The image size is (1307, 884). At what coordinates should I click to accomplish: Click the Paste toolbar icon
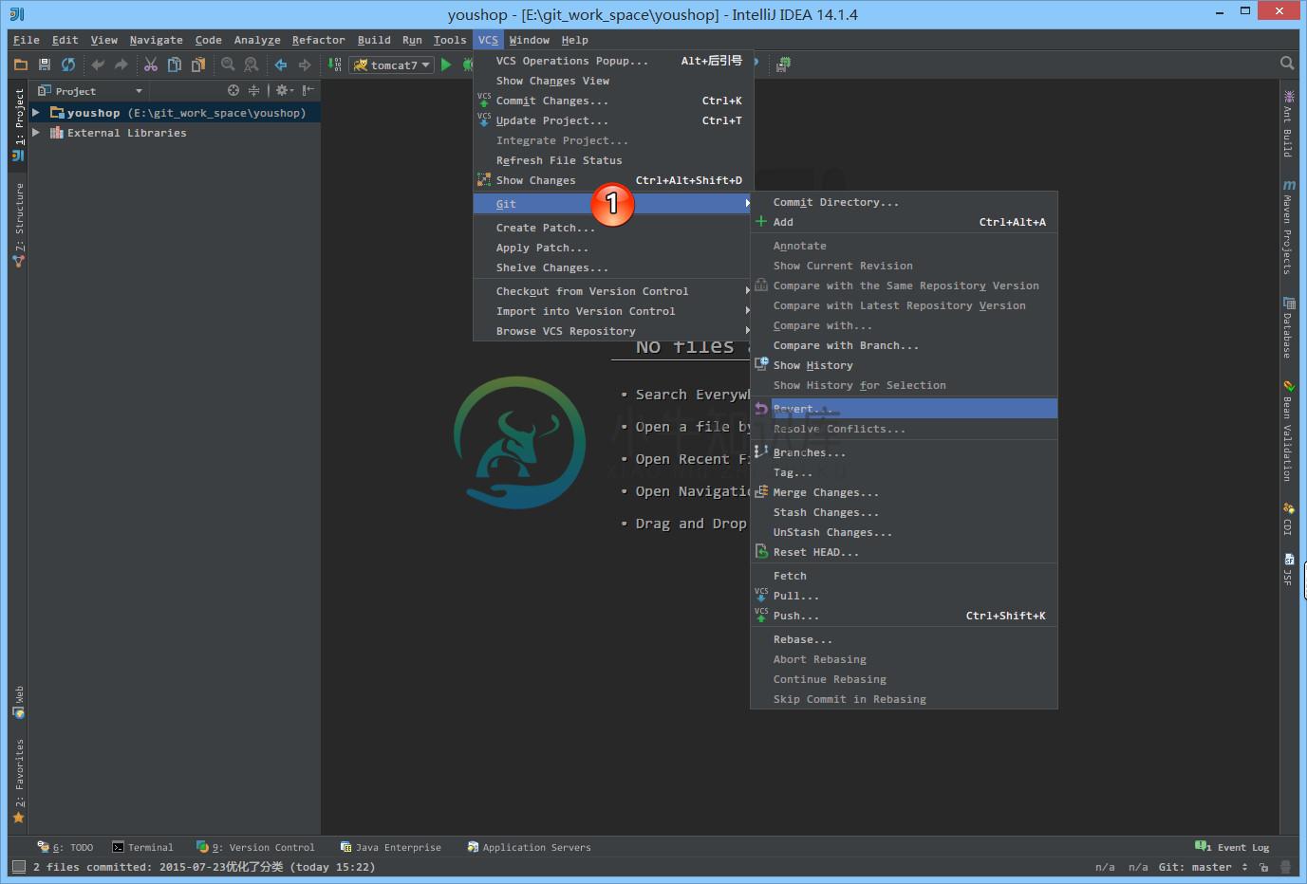(198, 64)
